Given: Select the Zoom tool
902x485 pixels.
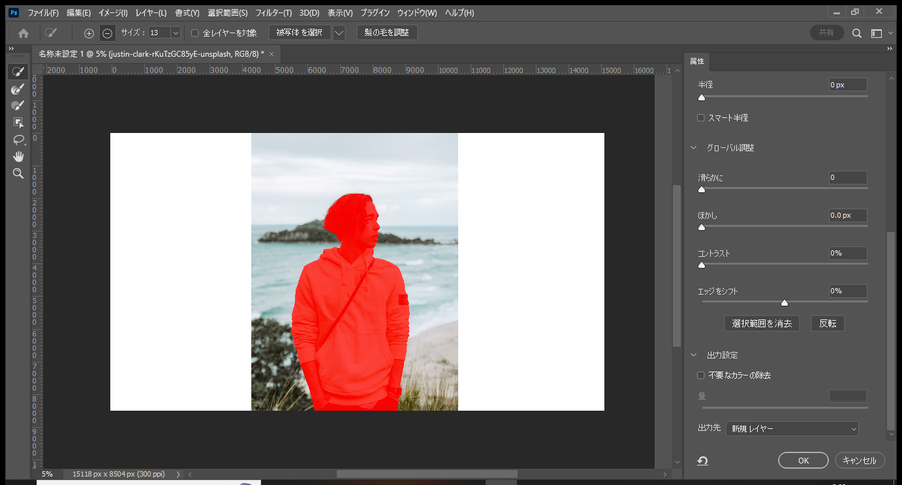Looking at the screenshot, I should (x=18, y=173).
